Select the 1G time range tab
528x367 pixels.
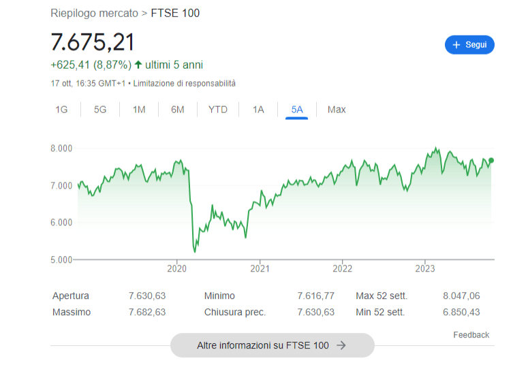tap(61, 109)
